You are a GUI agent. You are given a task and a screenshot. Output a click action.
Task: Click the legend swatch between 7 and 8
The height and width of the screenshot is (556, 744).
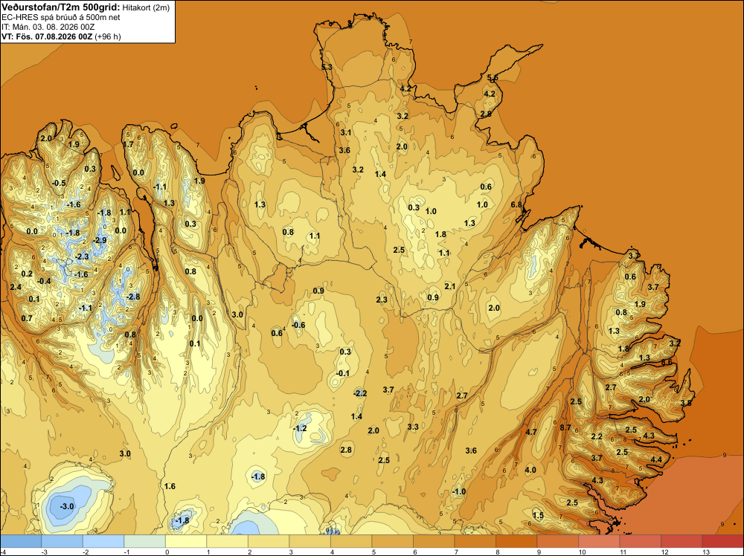(x=475, y=541)
